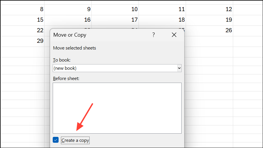
Task: Select the cell containing 17
Action: coord(115,20)
